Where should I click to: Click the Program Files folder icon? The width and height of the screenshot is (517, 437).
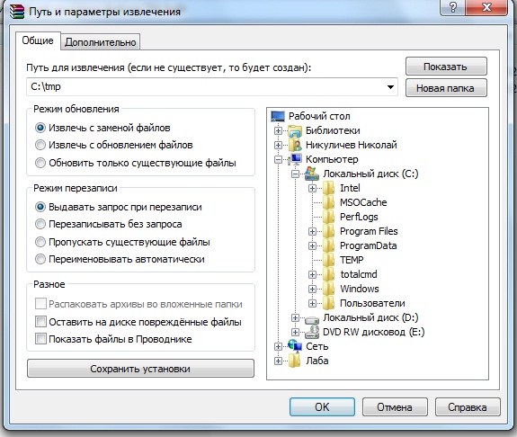tap(328, 231)
